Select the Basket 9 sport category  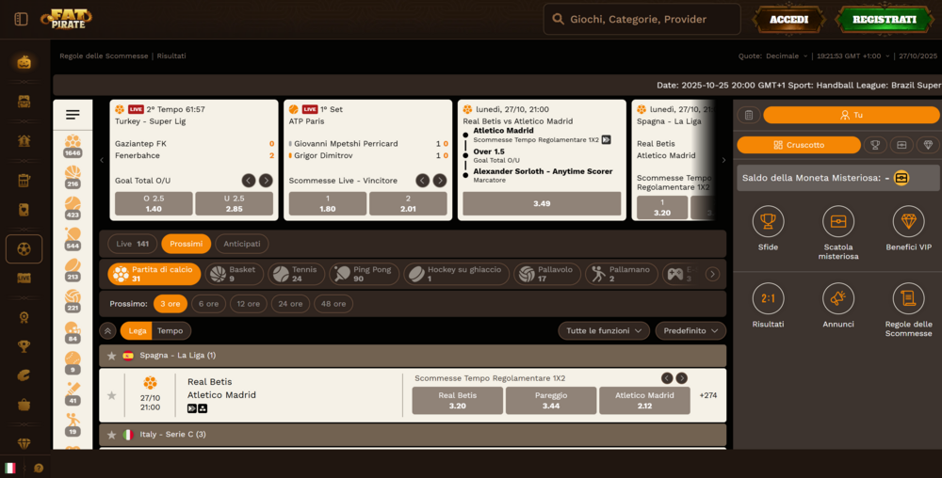pos(235,274)
